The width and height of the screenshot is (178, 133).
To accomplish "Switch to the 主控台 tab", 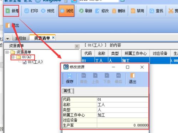I will click(20, 38).
